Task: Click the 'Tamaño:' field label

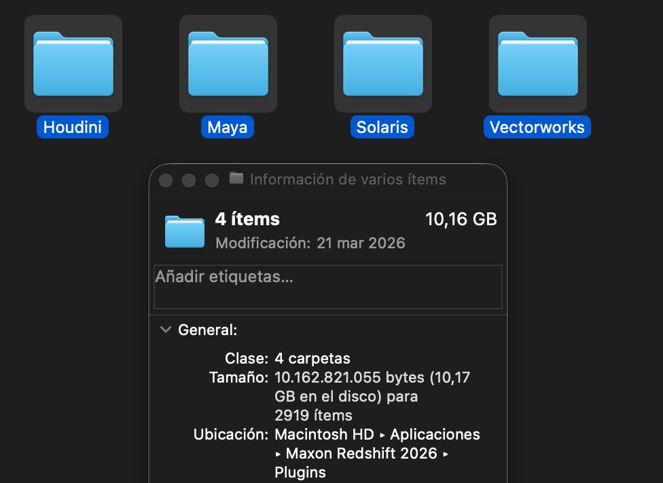Action: click(x=239, y=377)
